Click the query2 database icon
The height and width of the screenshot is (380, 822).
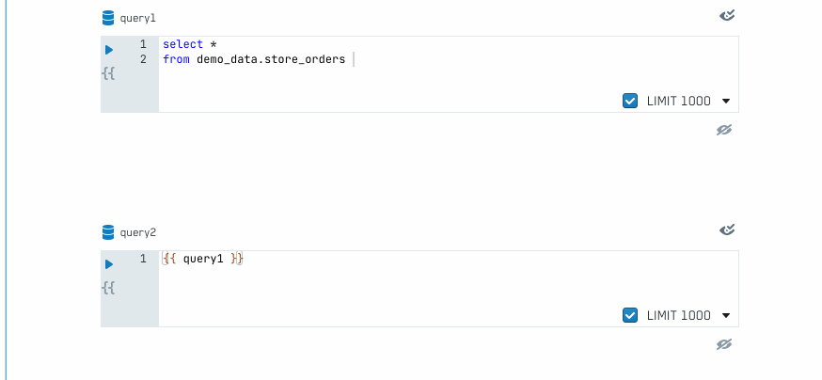(x=108, y=232)
